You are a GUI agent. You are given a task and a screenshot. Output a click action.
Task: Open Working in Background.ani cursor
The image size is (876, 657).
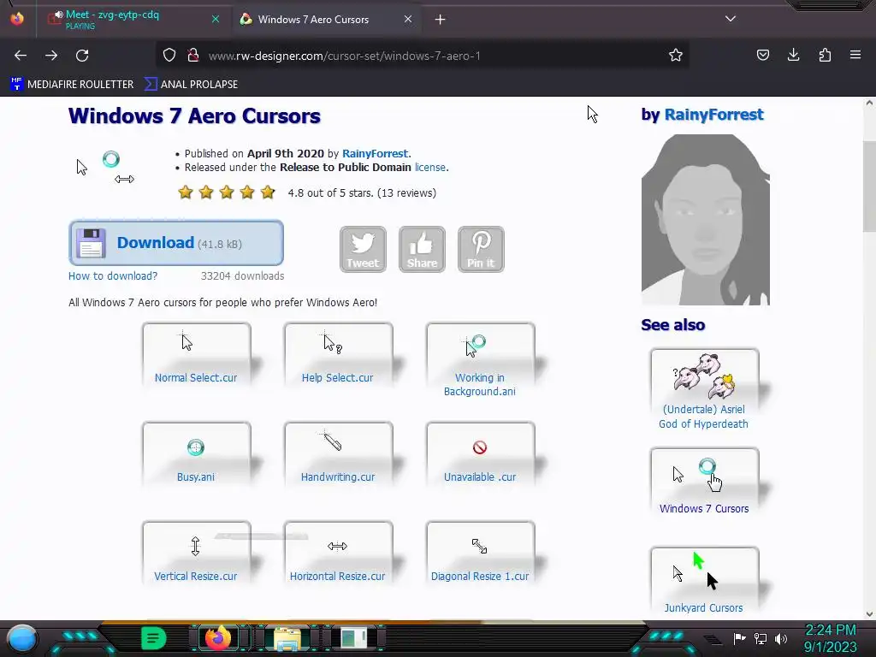tap(480, 360)
